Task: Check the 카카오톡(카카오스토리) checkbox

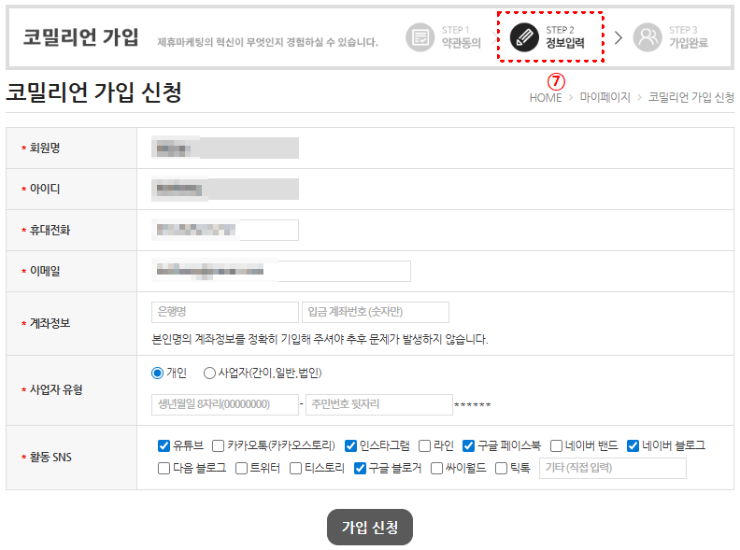Action: click(x=219, y=445)
